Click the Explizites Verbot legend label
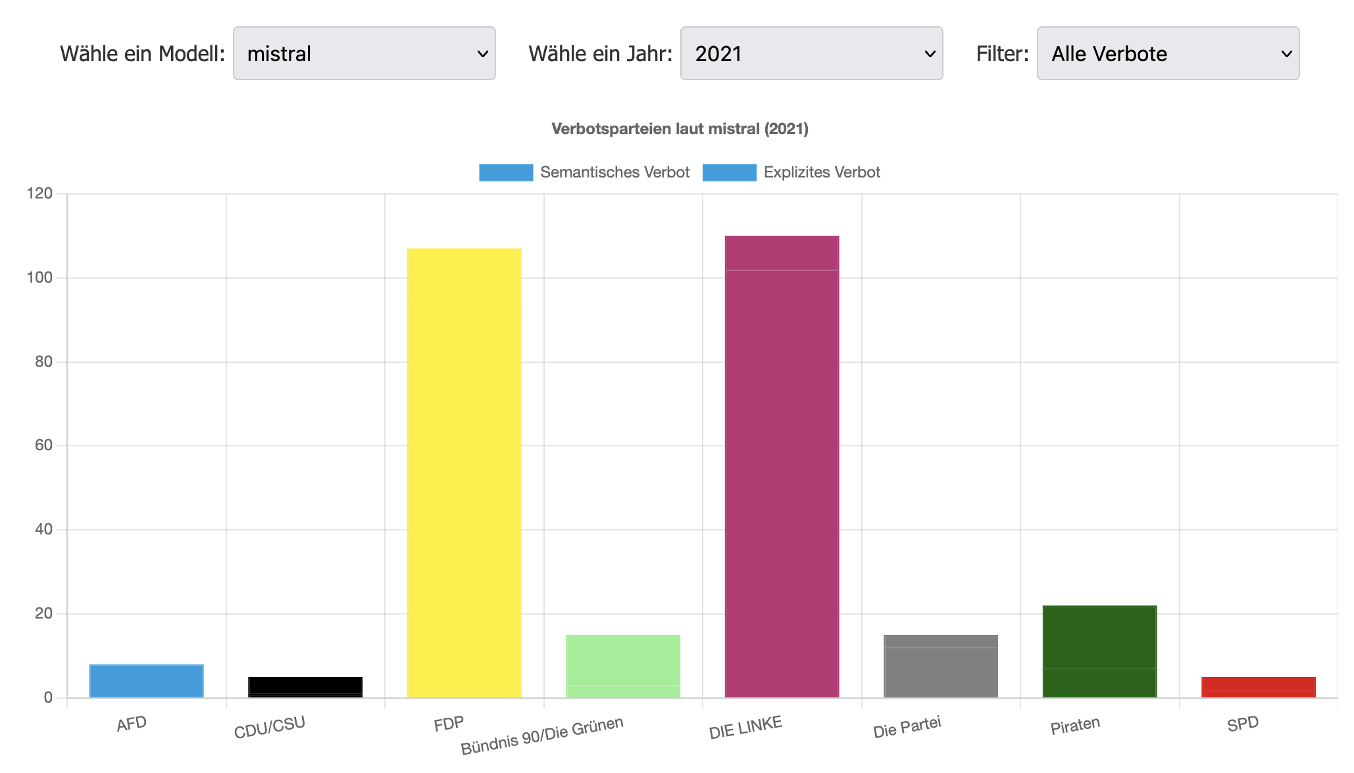 (x=821, y=172)
